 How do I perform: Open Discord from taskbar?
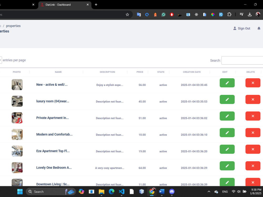tap(172, 191)
